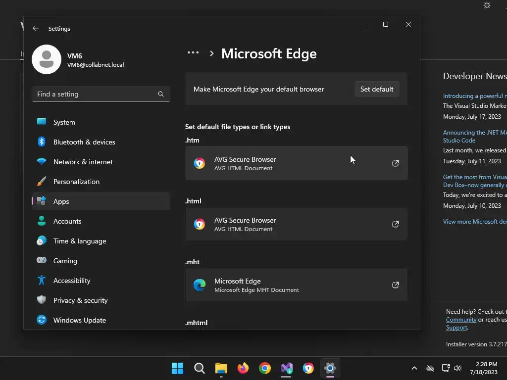The width and height of the screenshot is (507, 380).
Task: Open Bluetooth & devices category
Action: [101, 142]
